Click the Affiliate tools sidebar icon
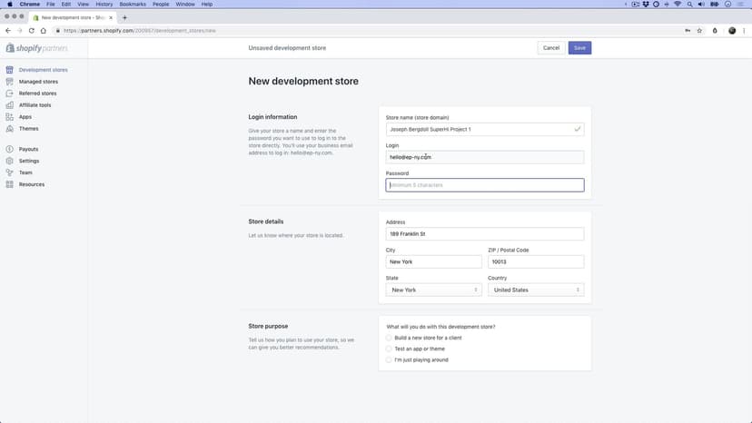Image resolution: width=752 pixels, height=423 pixels. (x=10, y=105)
